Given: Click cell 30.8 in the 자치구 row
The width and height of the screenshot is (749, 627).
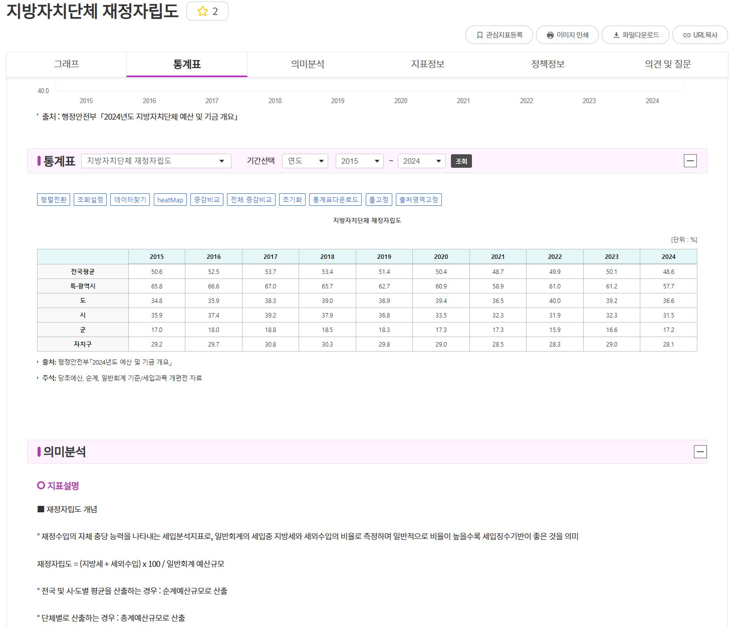Looking at the screenshot, I should coord(271,344).
